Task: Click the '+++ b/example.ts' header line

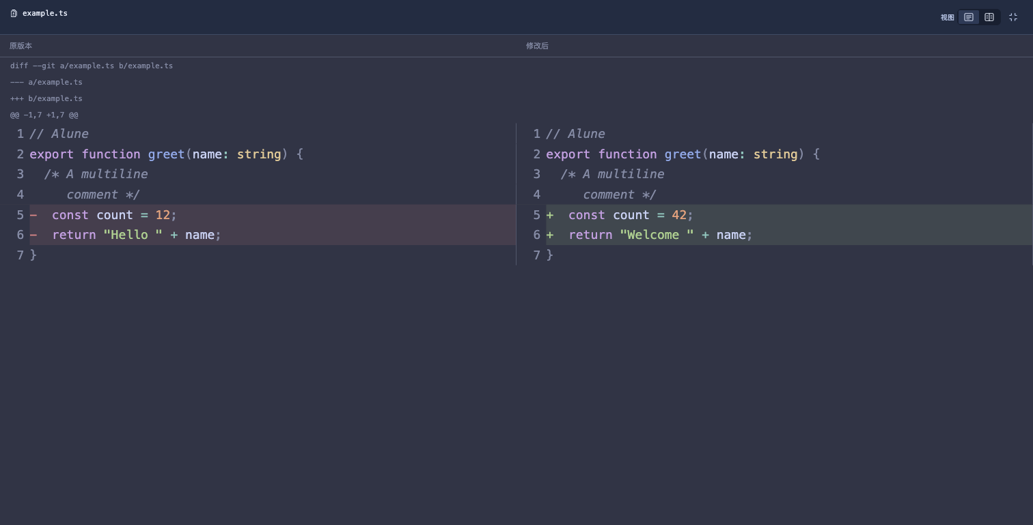Action: (46, 98)
